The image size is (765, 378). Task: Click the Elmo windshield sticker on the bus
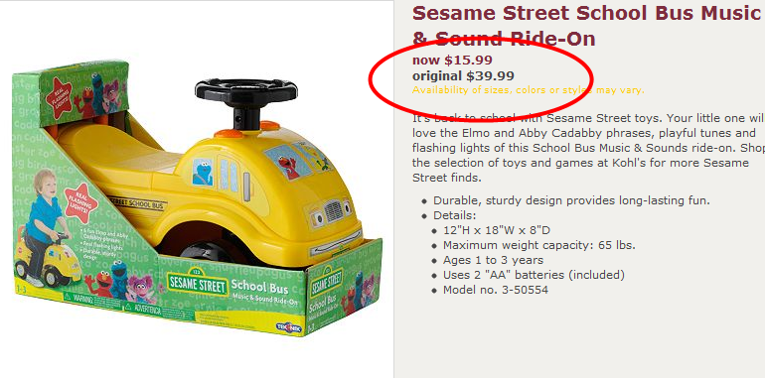(x=289, y=162)
